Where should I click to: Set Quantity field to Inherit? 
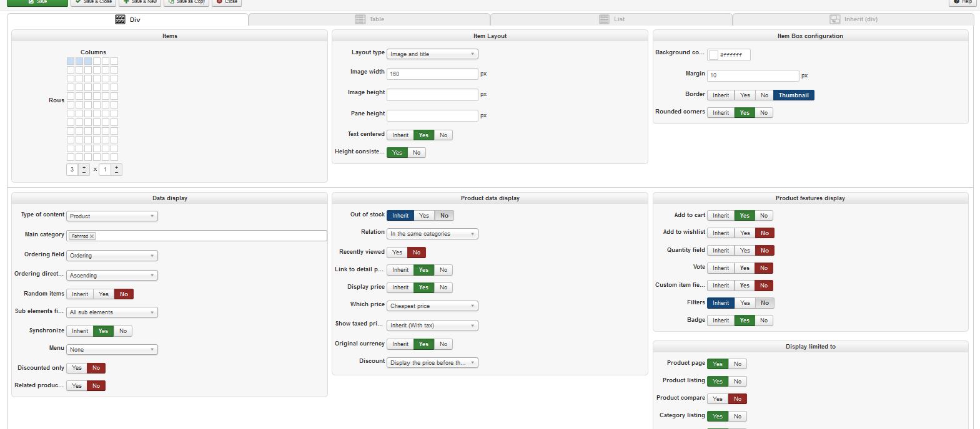tap(721, 251)
